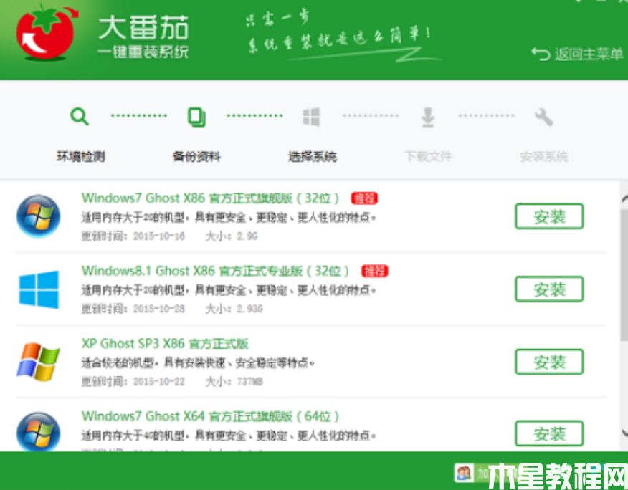Open the 安装系统 step label

(x=544, y=156)
